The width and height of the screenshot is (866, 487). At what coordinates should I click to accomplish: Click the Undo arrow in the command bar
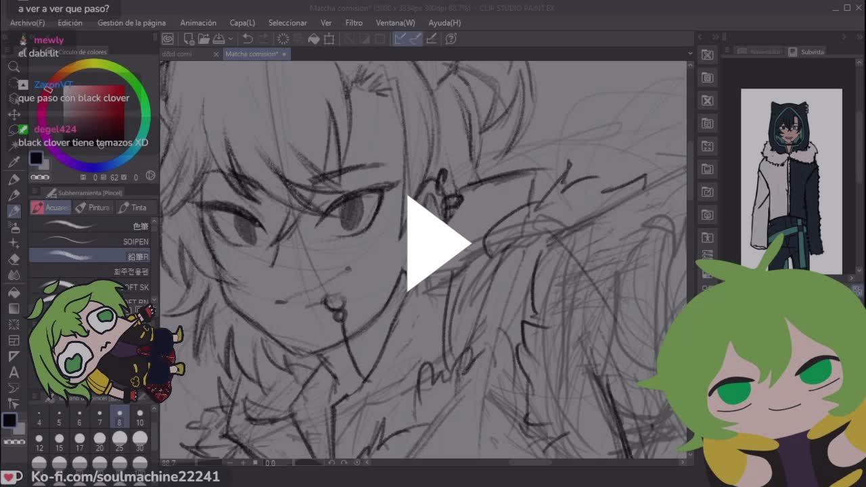click(248, 39)
